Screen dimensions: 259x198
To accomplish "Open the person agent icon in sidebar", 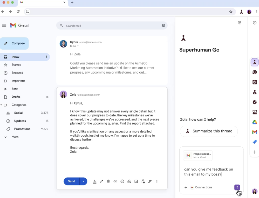I will tap(255, 92).
